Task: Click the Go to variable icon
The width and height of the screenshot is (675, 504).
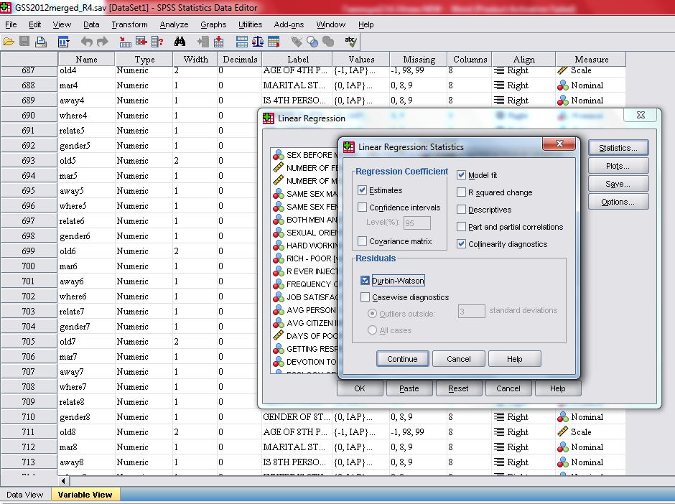Action: (141, 42)
